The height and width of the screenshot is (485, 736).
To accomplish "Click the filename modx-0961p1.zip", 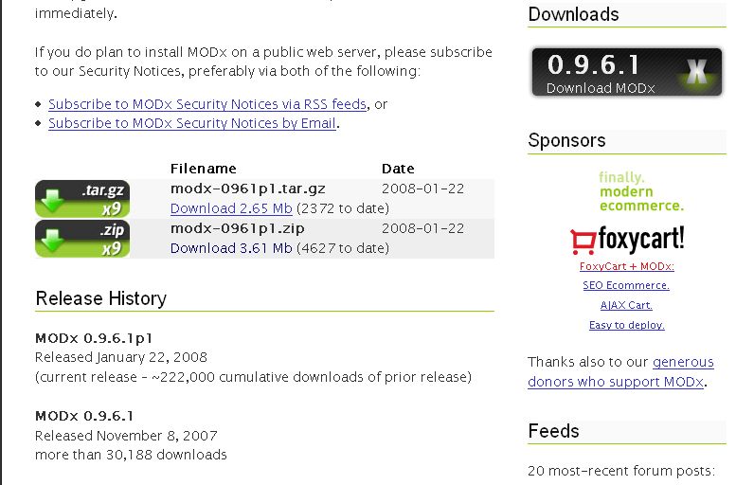I will [x=238, y=228].
